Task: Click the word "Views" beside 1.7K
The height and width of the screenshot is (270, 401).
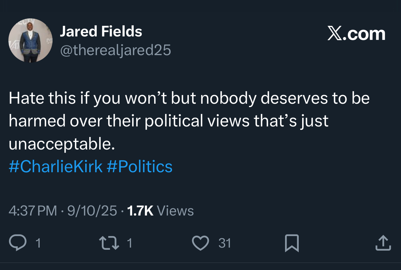Action: (x=175, y=211)
